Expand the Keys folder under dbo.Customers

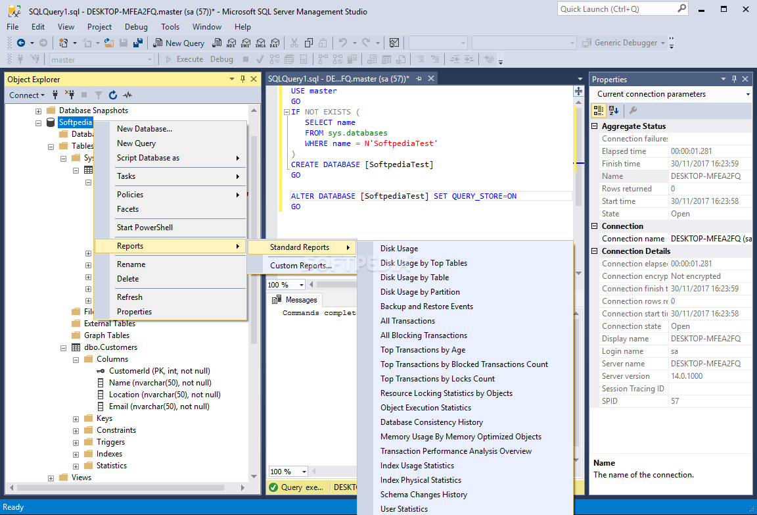tap(76, 418)
